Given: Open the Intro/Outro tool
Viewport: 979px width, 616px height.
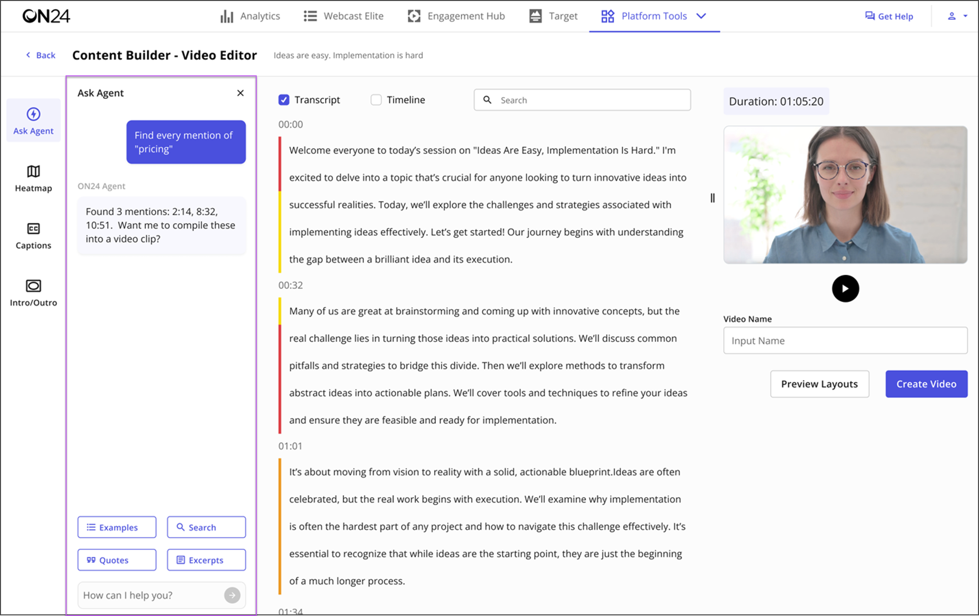Looking at the screenshot, I should [x=33, y=293].
